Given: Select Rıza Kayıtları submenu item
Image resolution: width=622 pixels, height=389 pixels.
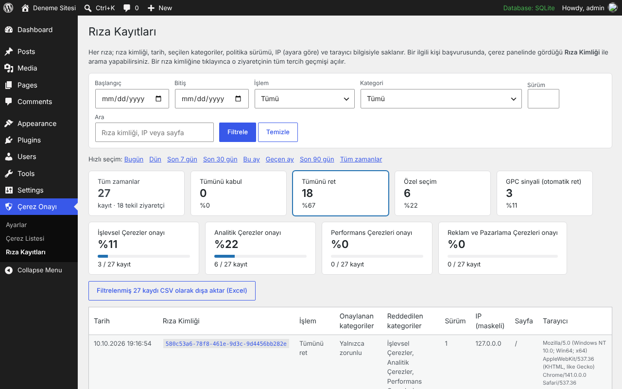Looking at the screenshot, I should pyautogui.click(x=26, y=252).
